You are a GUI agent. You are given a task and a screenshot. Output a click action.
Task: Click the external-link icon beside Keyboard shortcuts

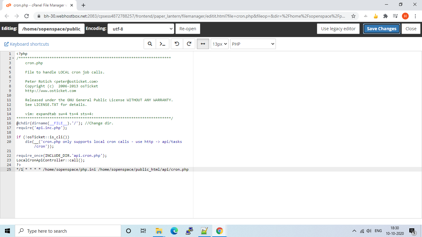[6, 44]
